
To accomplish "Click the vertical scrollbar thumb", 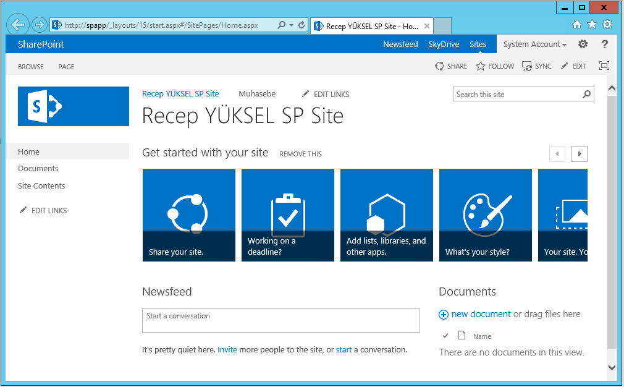I will coord(612,222).
